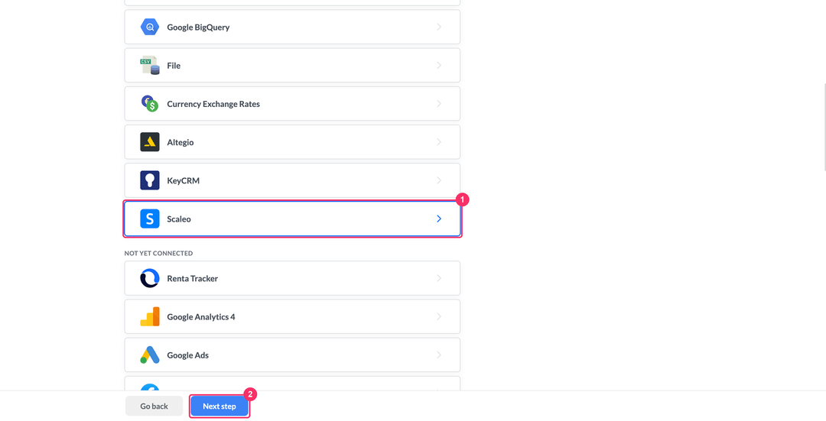
Task: Click the Google Analytics 4 bar icon
Action: [x=150, y=317]
